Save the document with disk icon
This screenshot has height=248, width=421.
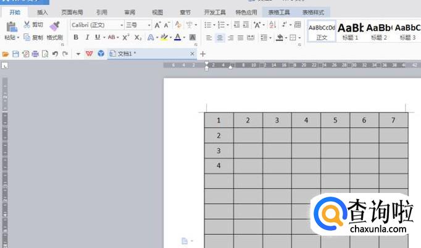tap(15, 54)
